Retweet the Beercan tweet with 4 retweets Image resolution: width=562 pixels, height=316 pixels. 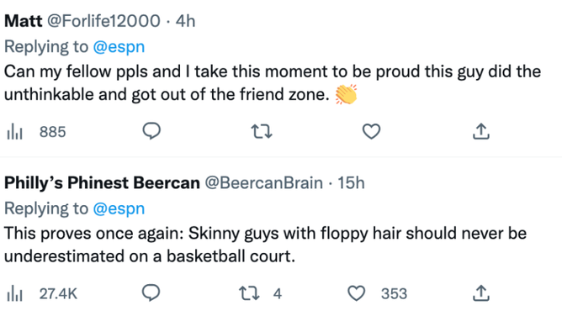tap(261, 293)
